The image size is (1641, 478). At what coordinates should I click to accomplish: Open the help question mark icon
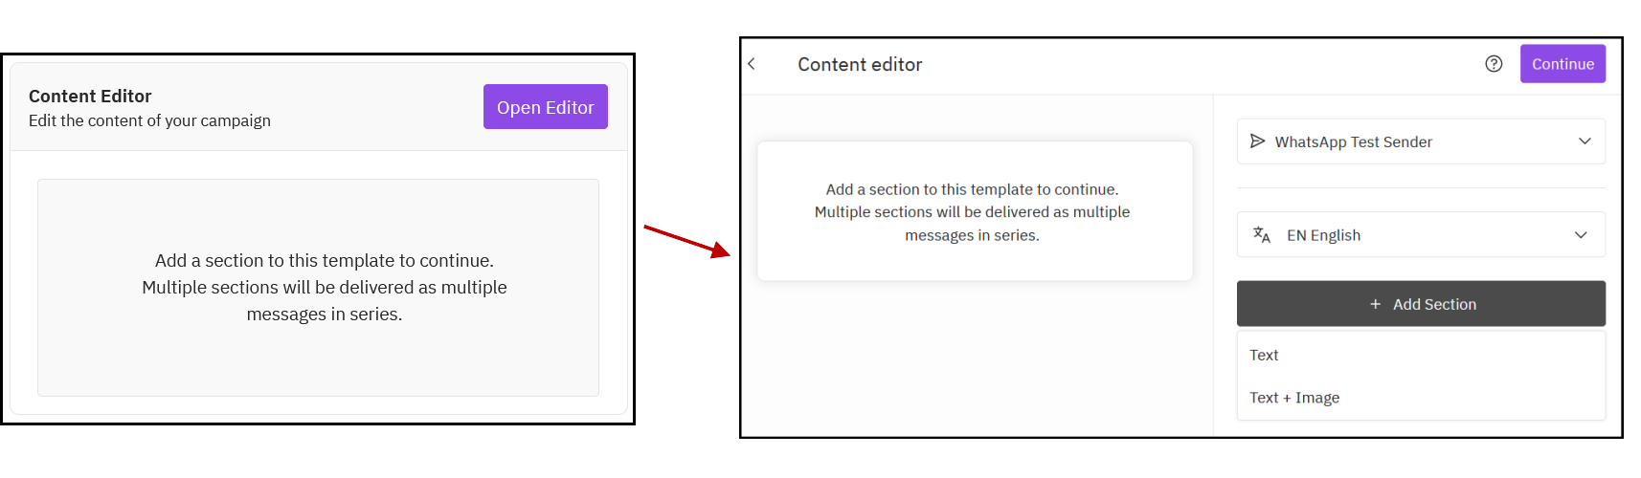point(1494,64)
